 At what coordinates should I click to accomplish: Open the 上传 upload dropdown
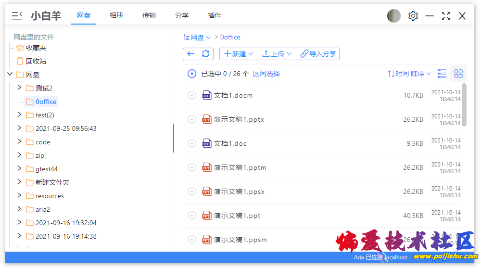[277, 54]
